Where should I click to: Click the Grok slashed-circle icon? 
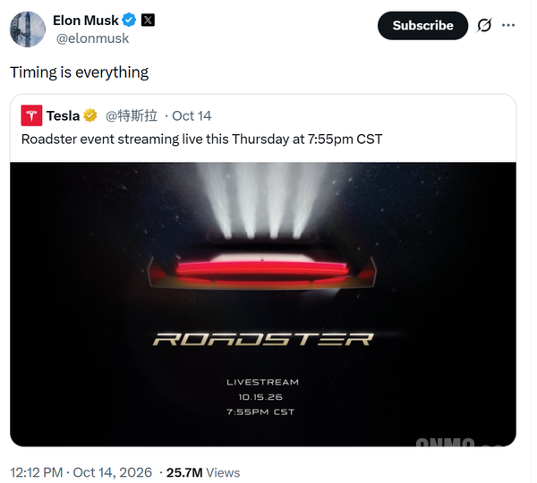484,25
